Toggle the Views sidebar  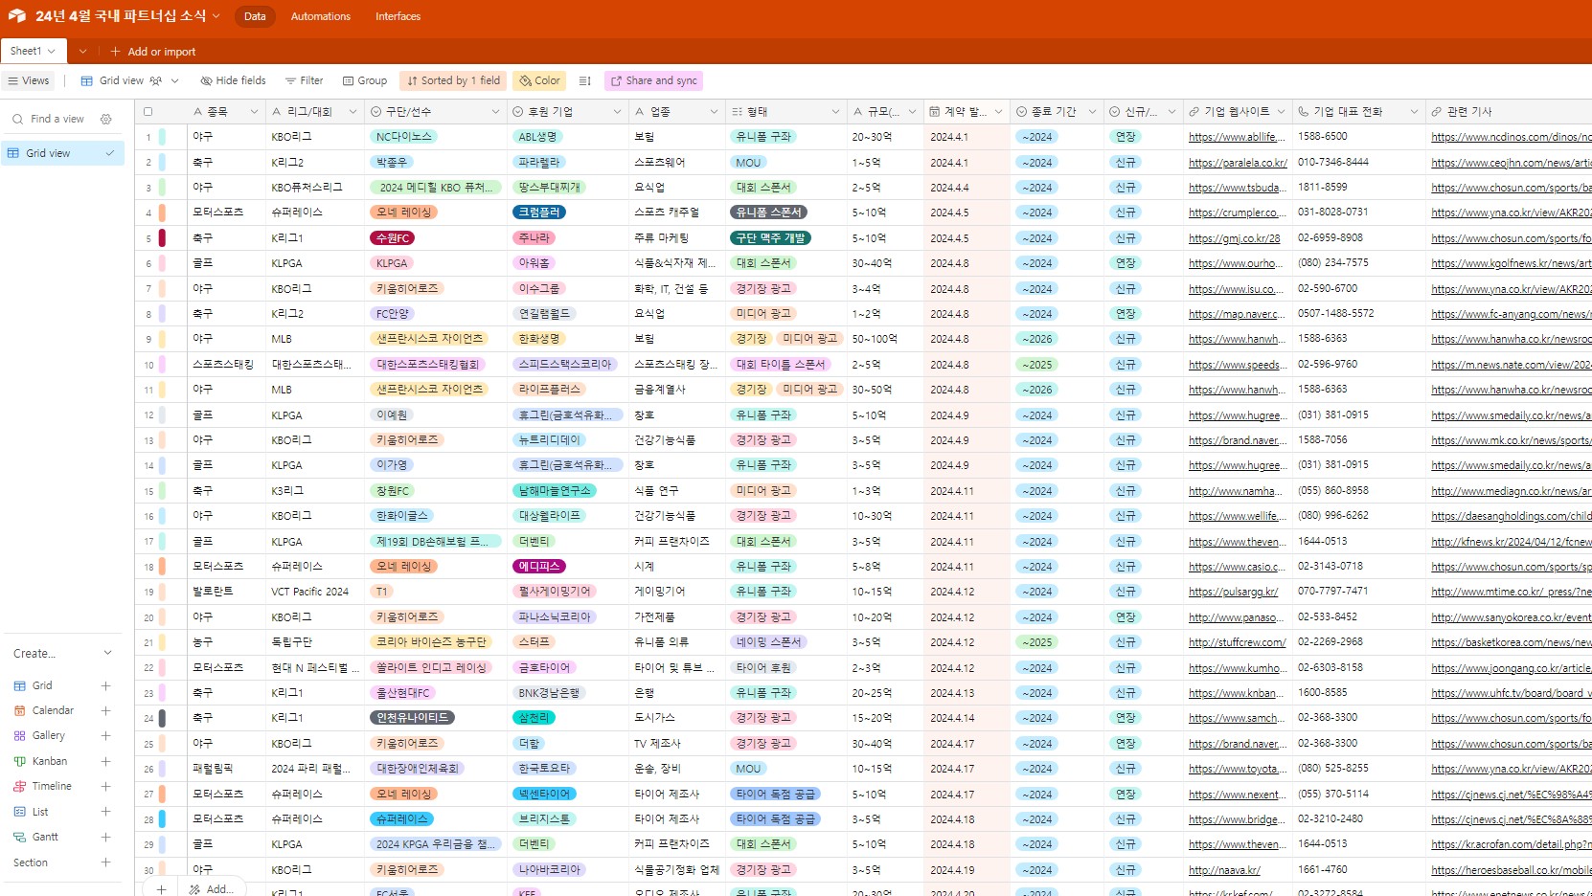point(29,81)
